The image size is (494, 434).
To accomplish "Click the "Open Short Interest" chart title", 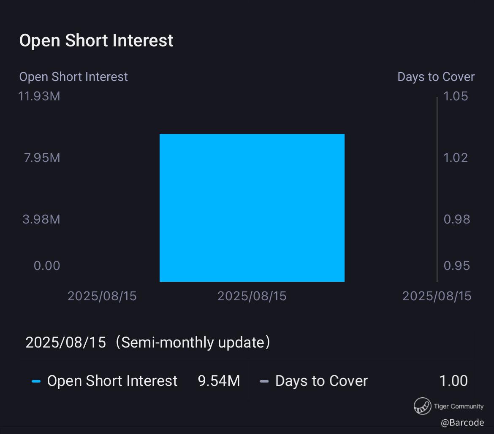I will pos(96,40).
